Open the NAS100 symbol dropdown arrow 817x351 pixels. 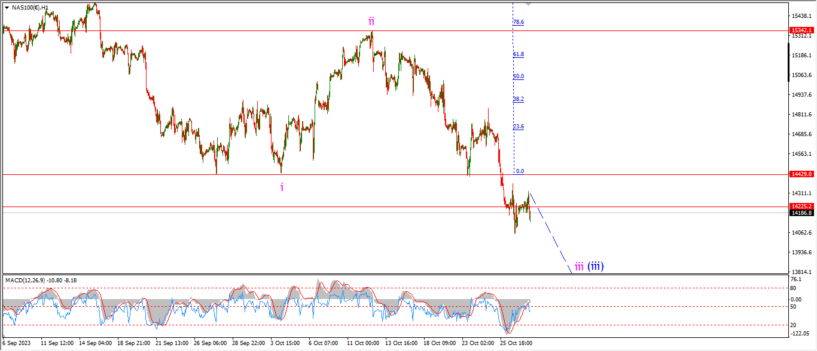7,8
